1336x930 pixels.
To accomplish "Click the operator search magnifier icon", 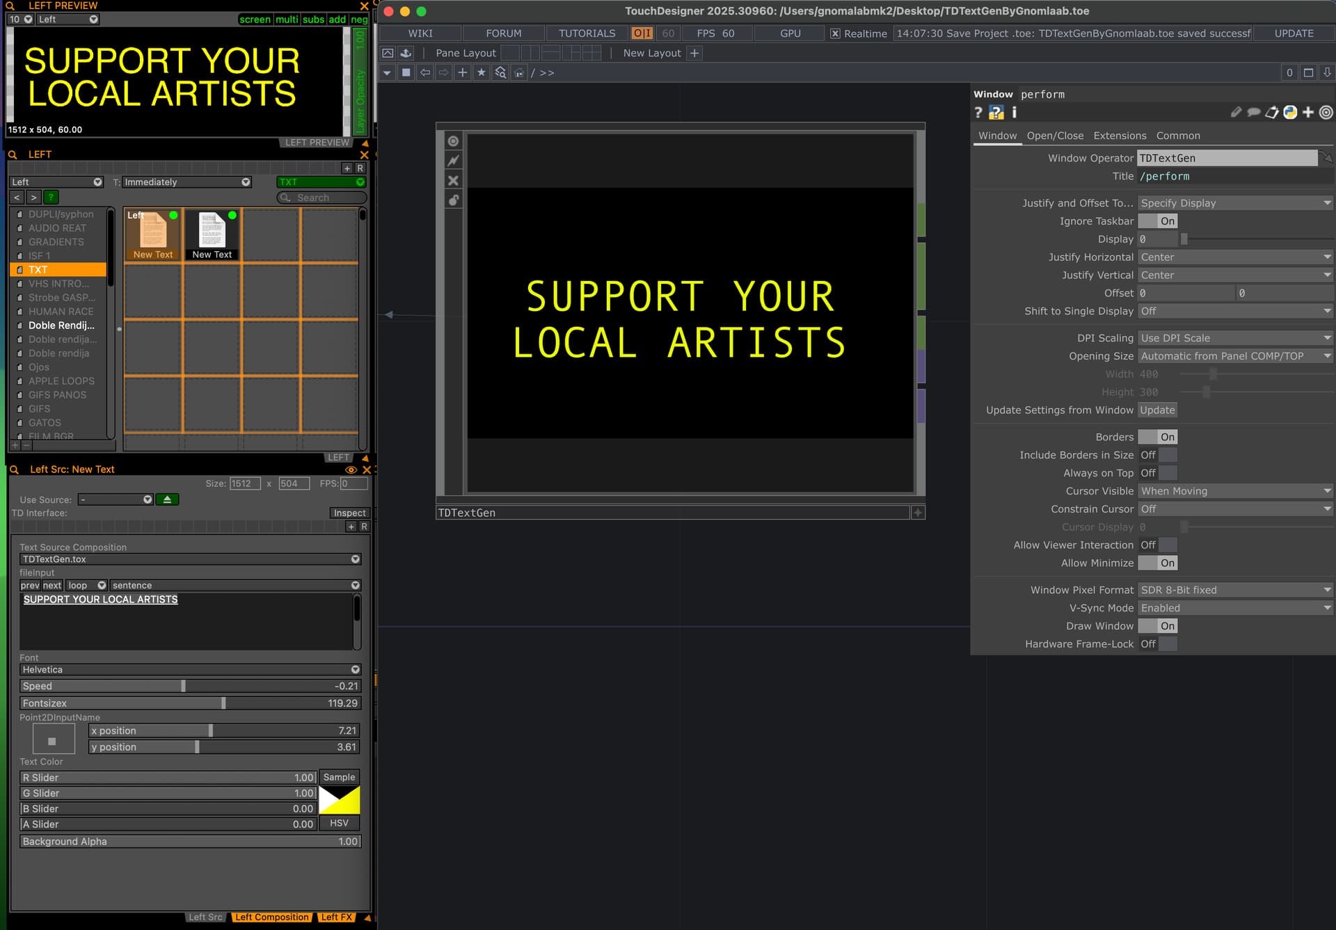I will click(x=500, y=72).
